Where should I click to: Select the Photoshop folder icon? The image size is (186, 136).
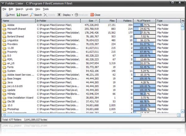point(4,109)
